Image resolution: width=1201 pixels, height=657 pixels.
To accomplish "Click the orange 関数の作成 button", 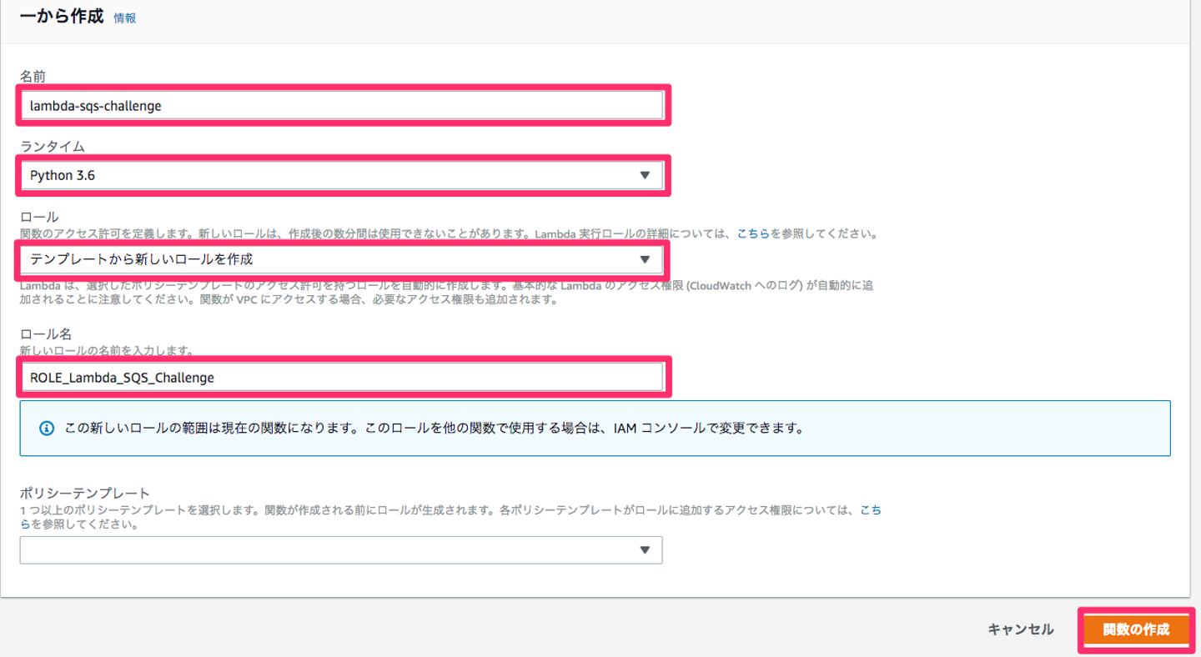I will [1136, 629].
